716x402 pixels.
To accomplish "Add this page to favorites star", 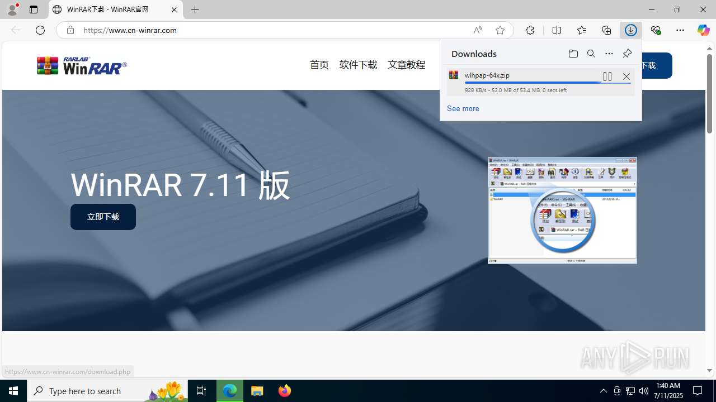I will tap(500, 30).
